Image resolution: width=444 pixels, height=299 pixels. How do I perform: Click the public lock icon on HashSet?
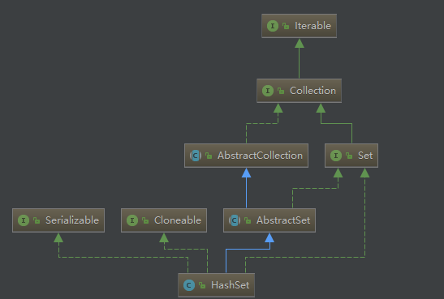pos(202,285)
